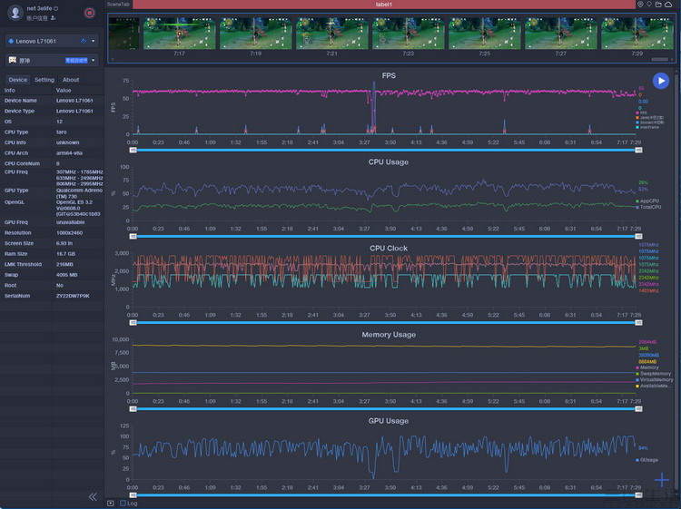681x509 pixels.
Task: Click right handle of Memory Usage range slider
Action: coord(638,409)
